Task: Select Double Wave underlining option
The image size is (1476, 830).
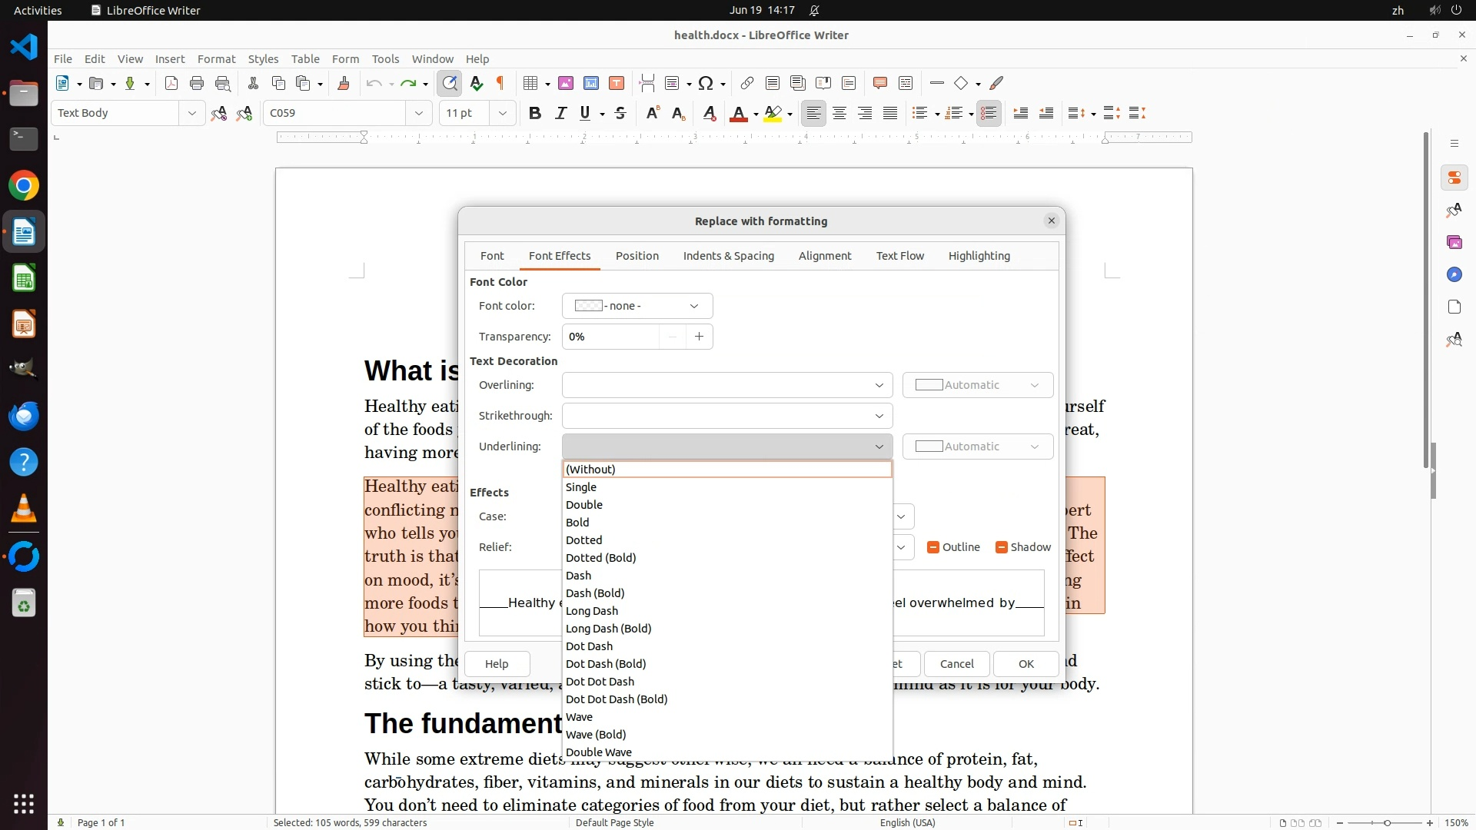Action: [598, 752]
